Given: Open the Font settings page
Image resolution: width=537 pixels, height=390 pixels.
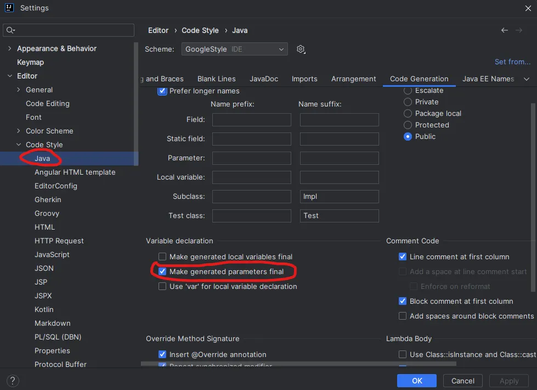Looking at the screenshot, I should [33, 117].
